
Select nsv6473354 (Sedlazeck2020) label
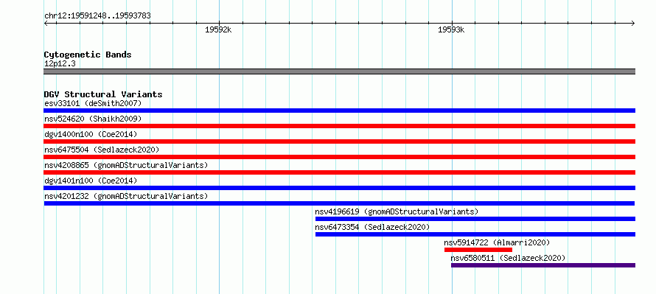(372, 227)
